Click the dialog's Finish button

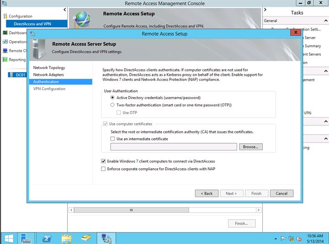(256, 193)
